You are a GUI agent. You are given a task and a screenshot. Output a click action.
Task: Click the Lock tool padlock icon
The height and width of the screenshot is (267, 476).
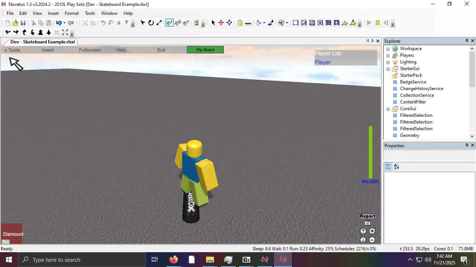point(240,23)
